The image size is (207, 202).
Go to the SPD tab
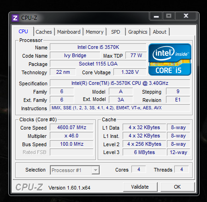[x=116, y=32]
